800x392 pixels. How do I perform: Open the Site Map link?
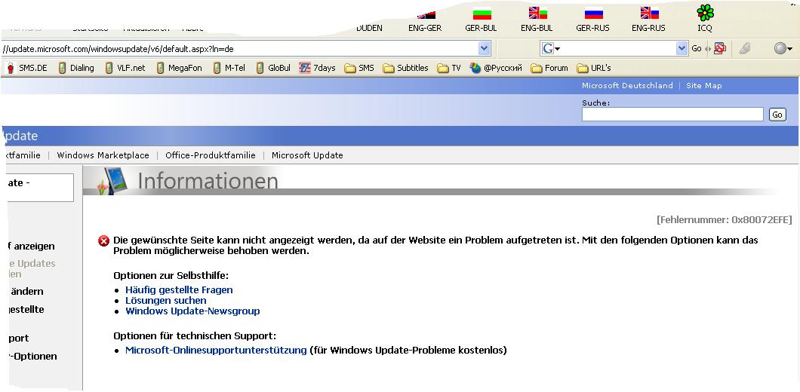703,86
